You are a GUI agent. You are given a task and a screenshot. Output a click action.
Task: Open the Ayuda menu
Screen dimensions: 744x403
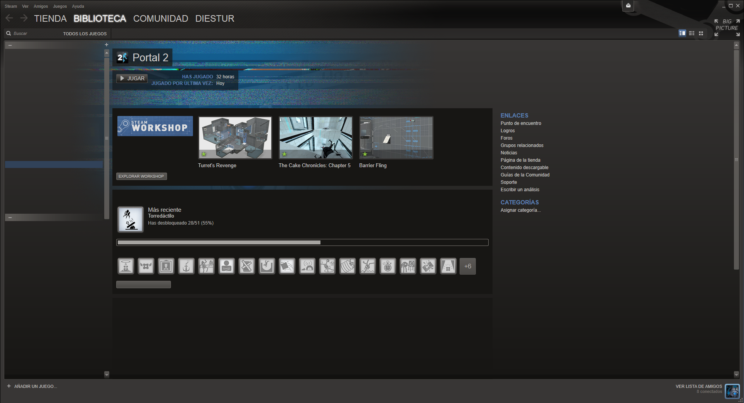78,6
